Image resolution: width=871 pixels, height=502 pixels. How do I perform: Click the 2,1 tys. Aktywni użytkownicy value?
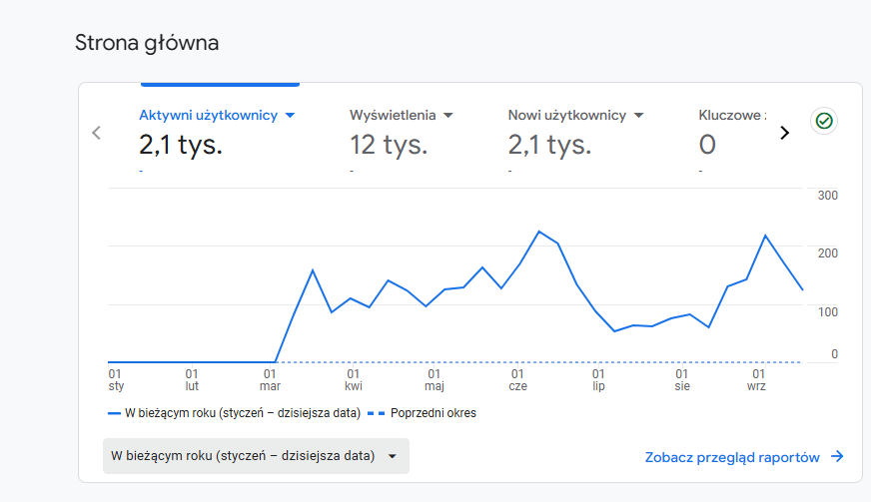[x=181, y=146]
